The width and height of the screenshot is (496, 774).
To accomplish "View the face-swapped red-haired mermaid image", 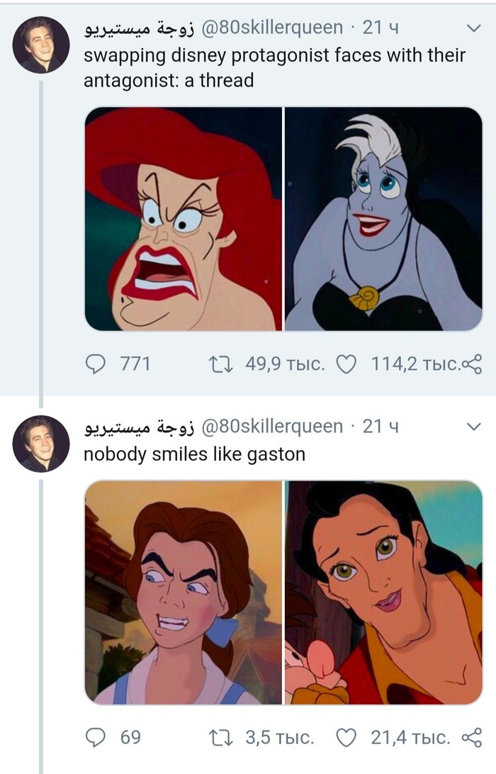I will (x=184, y=219).
